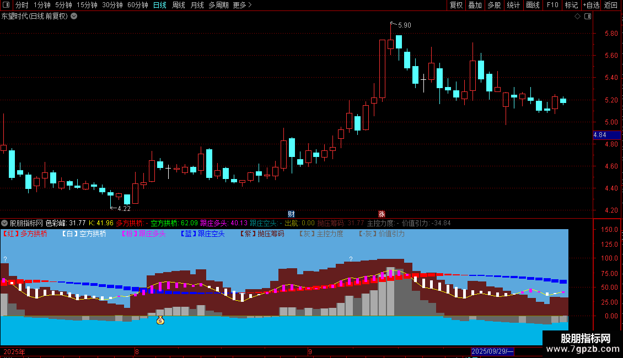This screenshot has height=358, width=623.
Task: Click the 2025/09/29 date label
Action: (492, 351)
